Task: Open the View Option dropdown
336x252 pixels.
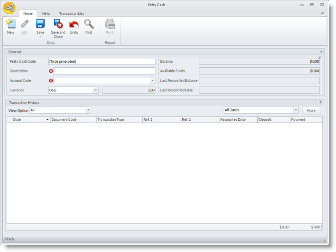Action: [x=88, y=110]
